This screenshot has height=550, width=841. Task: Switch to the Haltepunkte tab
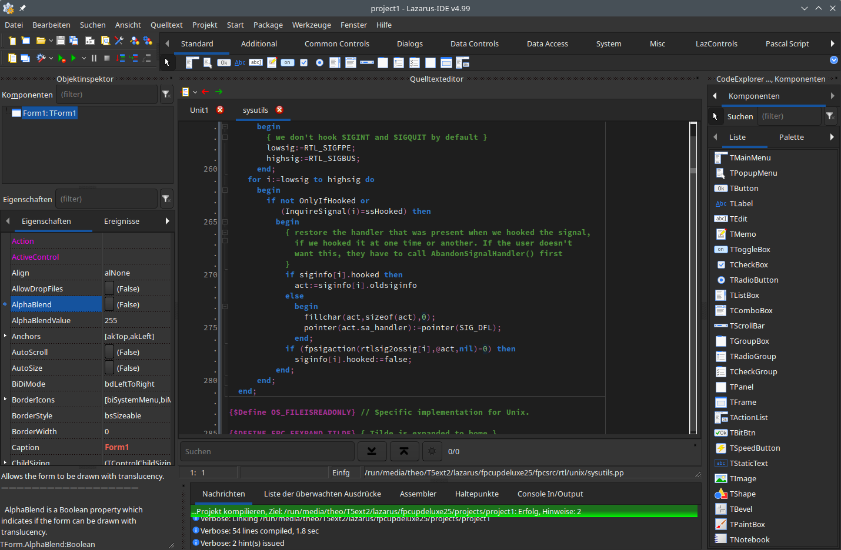tap(477, 494)
